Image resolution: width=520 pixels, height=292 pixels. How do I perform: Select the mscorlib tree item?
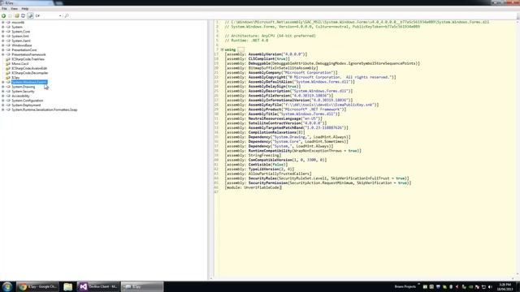click(x=18, y=23)
